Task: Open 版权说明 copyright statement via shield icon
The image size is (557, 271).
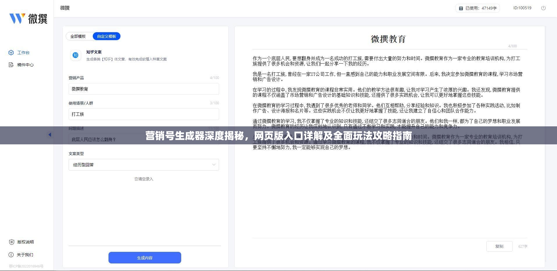Action: coord(11,242)
